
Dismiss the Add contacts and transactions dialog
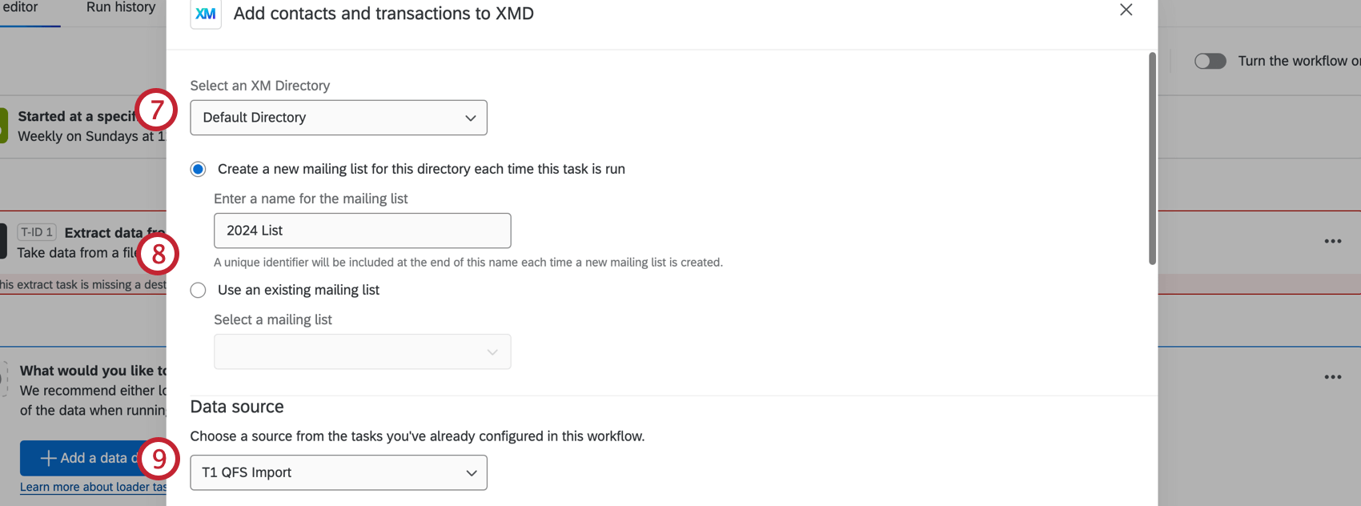[1126, 10]
